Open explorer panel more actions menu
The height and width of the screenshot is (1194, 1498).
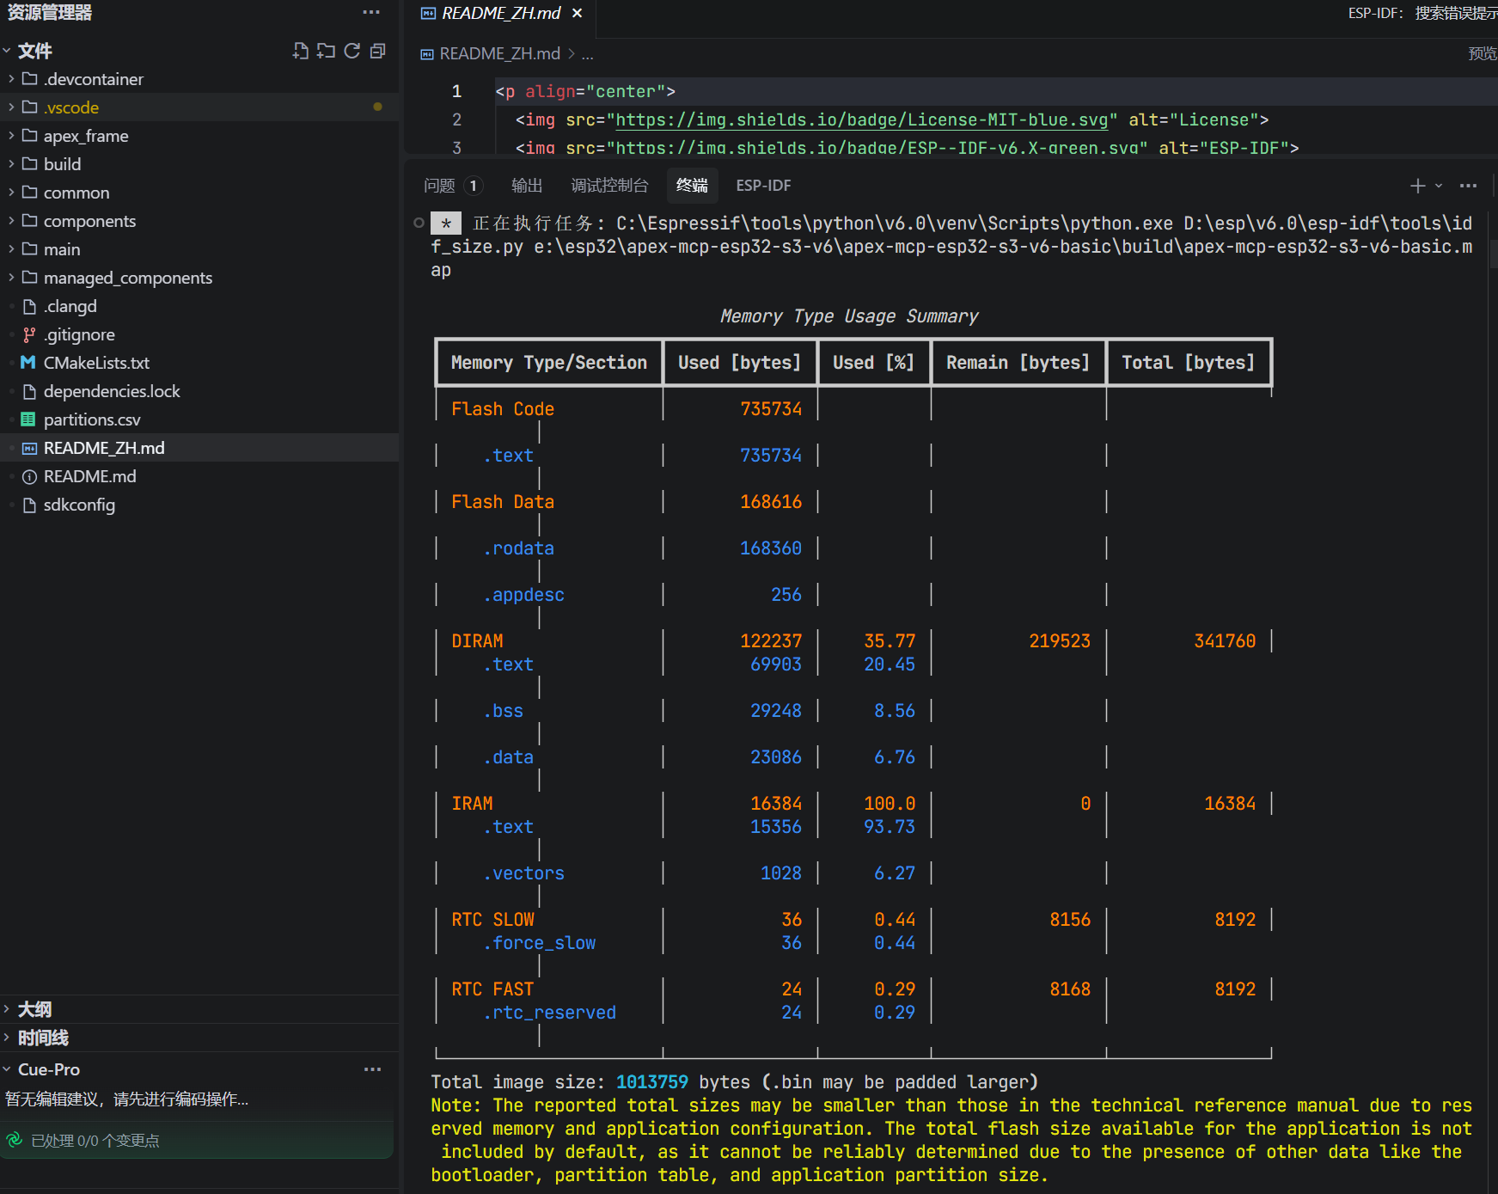tap(371, 12)
